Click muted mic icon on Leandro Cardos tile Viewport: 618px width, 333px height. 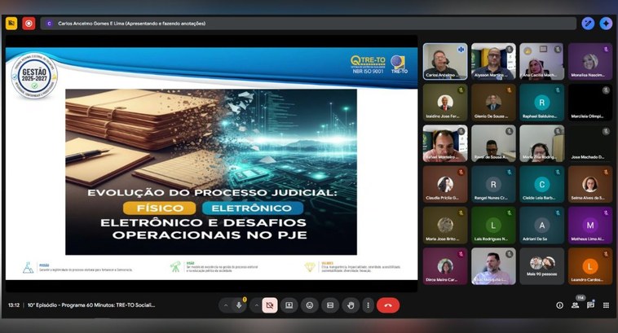tap(606, 254)
